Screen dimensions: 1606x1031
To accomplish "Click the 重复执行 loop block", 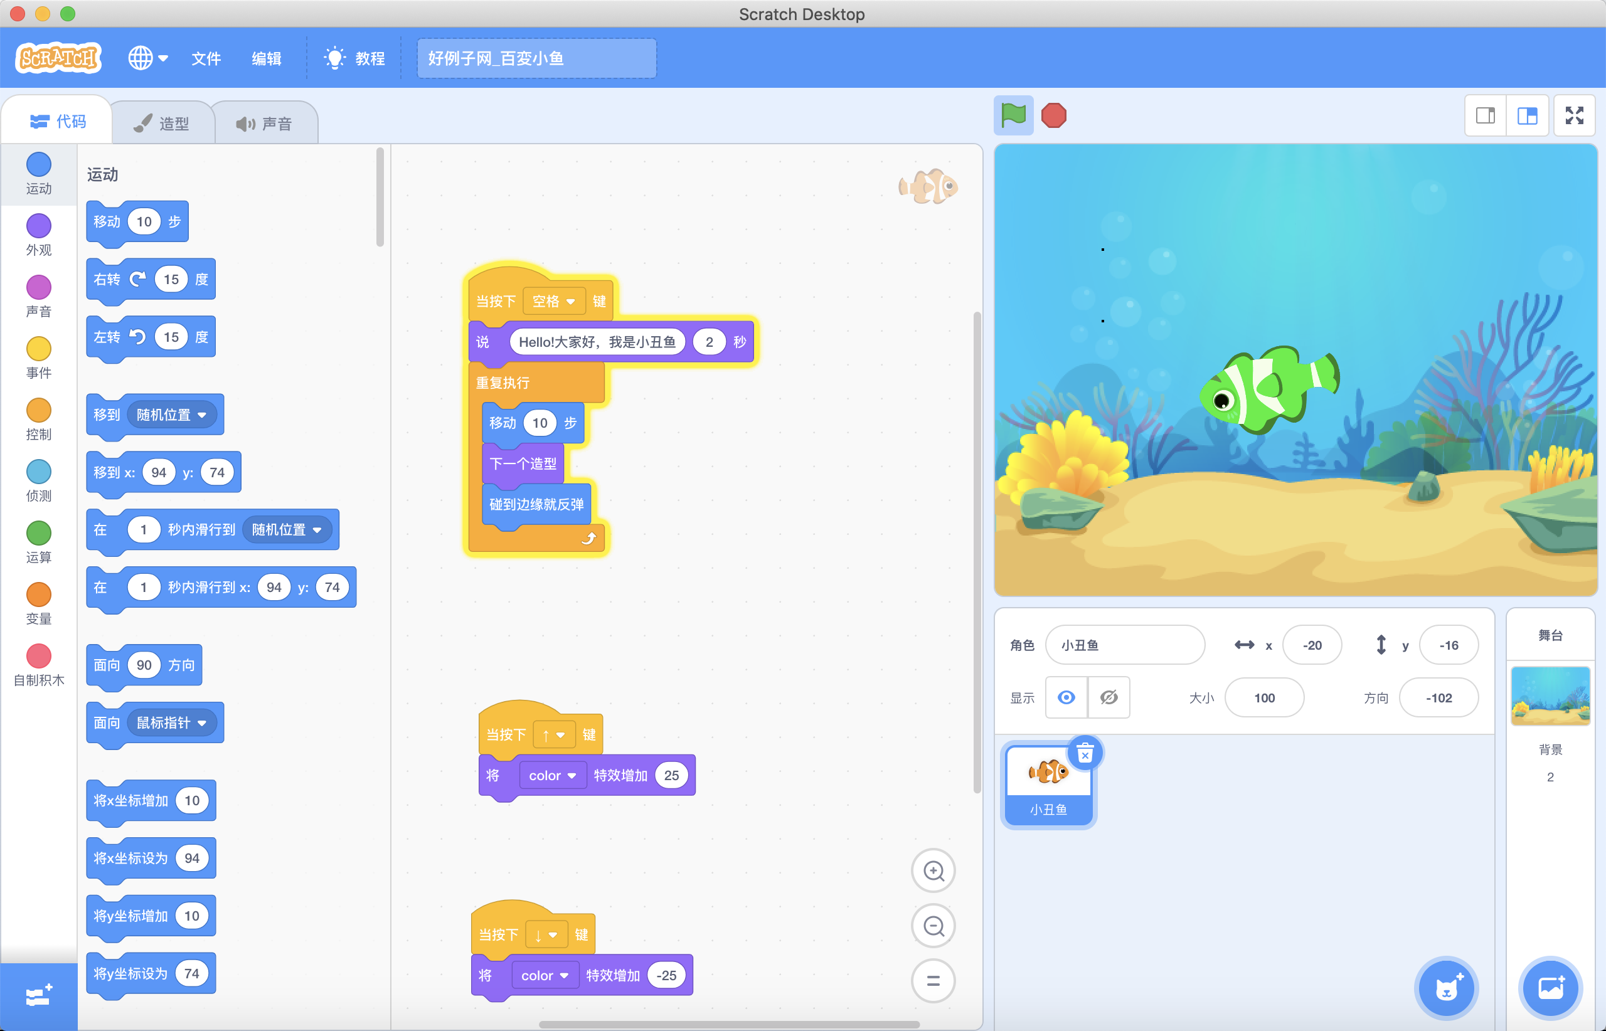I will pos(503,383).
